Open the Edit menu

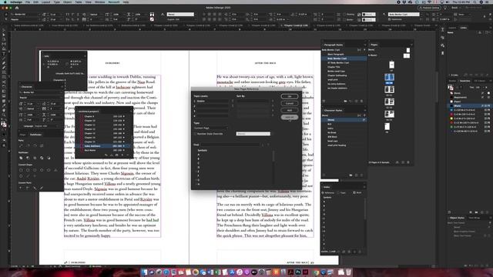36,2
